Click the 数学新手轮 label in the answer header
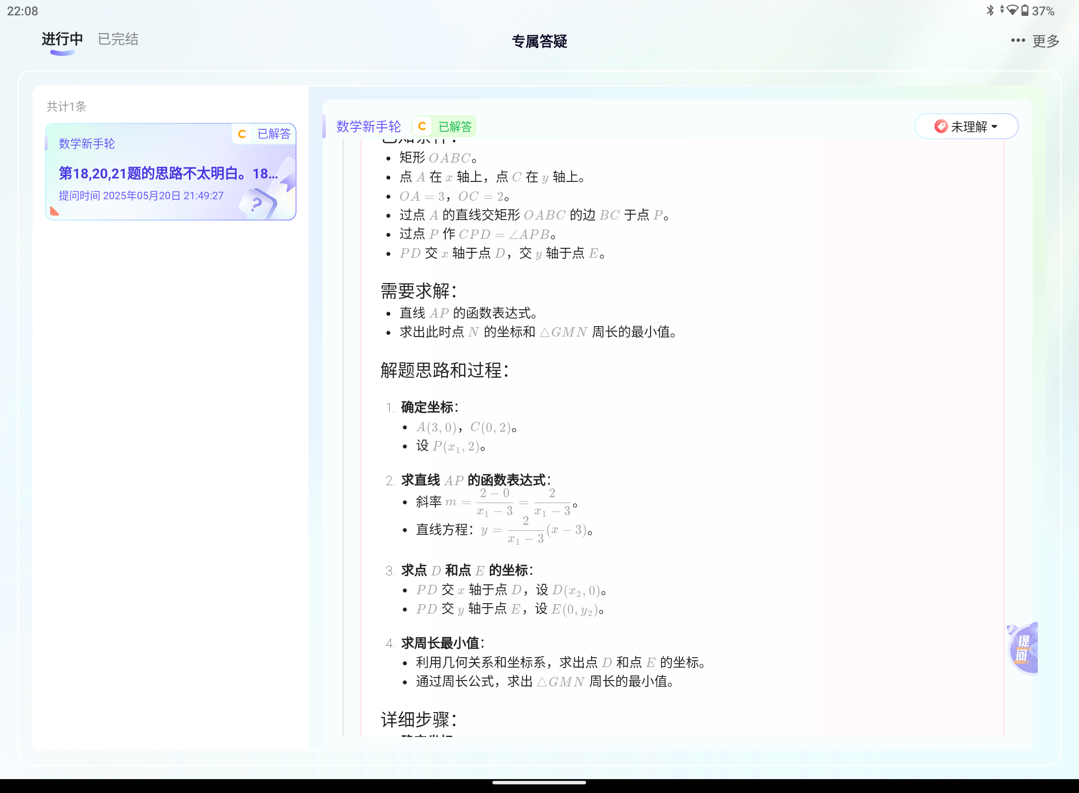The height and width of the screenshot is (793, 1079). tap(368, 126)
